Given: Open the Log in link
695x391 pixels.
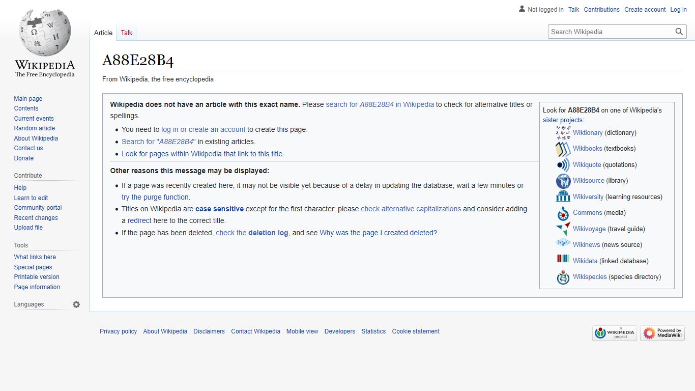Looking at the screenshot, I should pyautogui.click(x=678, y=10).
